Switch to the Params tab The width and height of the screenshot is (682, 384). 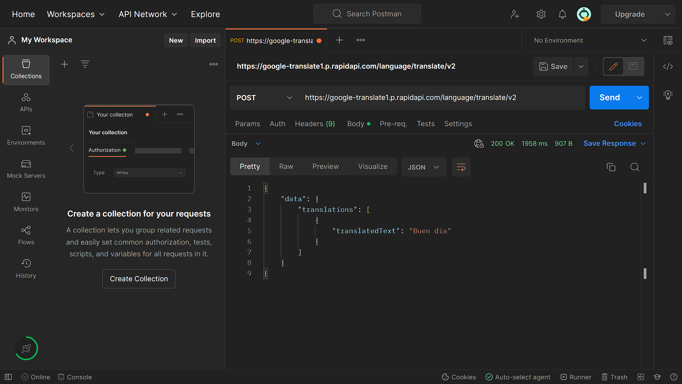[x=248, y=124]
